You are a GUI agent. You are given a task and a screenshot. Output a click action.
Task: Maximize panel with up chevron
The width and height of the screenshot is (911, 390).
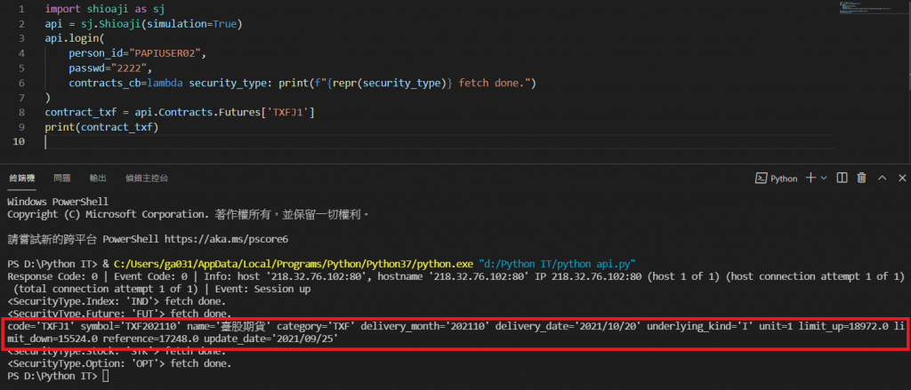[883, 179]
